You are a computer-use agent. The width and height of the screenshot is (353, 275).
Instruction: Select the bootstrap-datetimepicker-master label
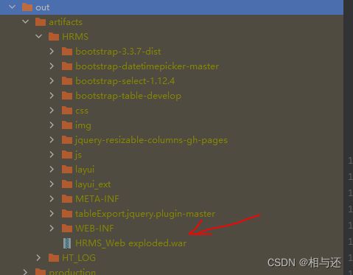pos(147,66)
